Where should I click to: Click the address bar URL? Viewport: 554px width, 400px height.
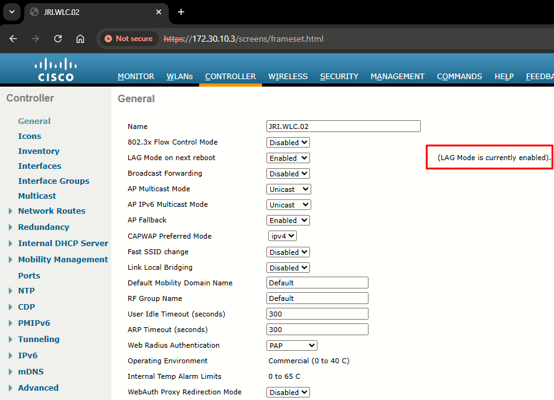(x=243, y=39)
